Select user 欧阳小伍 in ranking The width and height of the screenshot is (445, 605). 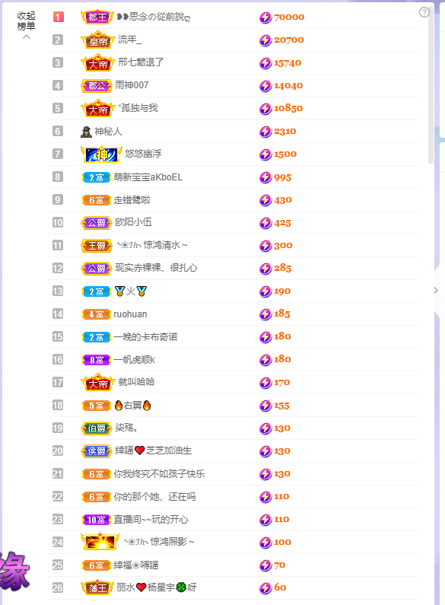(133, 223)
